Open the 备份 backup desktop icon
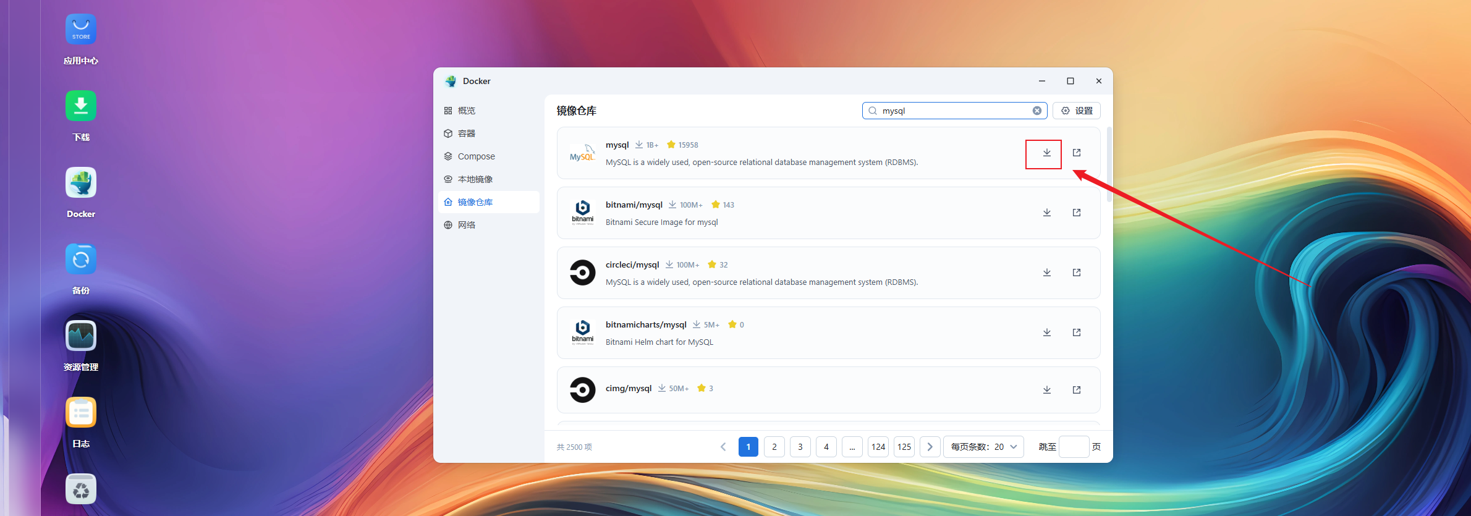This screenshot has width=1471, height=516. (81, 259)
